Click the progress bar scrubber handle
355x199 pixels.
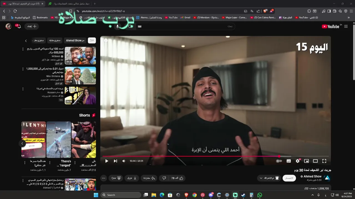pyautogui.click(x=279, y=156)
